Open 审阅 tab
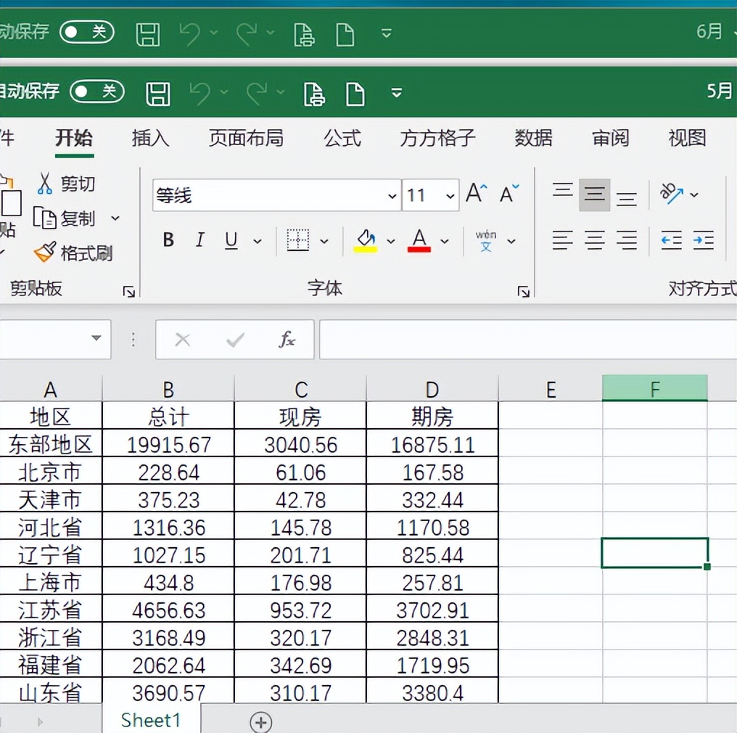The width and height of the screenshot is (737, 733). click(x=610, y=138)
